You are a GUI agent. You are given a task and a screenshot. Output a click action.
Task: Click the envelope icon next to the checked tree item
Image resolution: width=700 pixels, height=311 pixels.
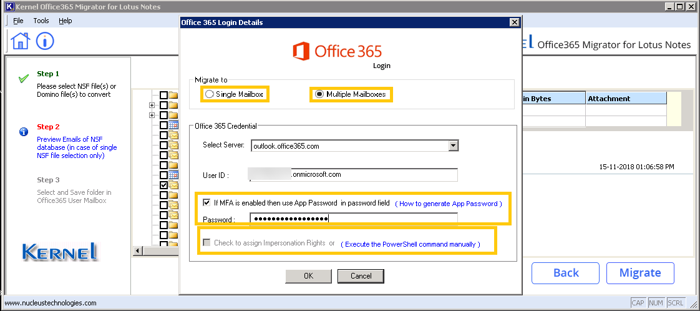(x=173, y=185)
